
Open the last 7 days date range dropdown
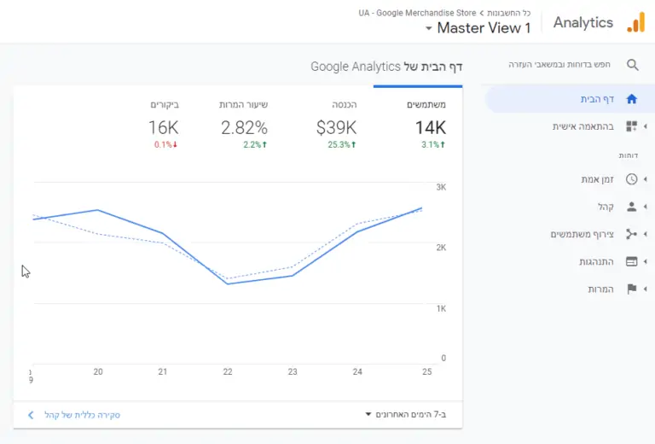[x=406, y=414]
